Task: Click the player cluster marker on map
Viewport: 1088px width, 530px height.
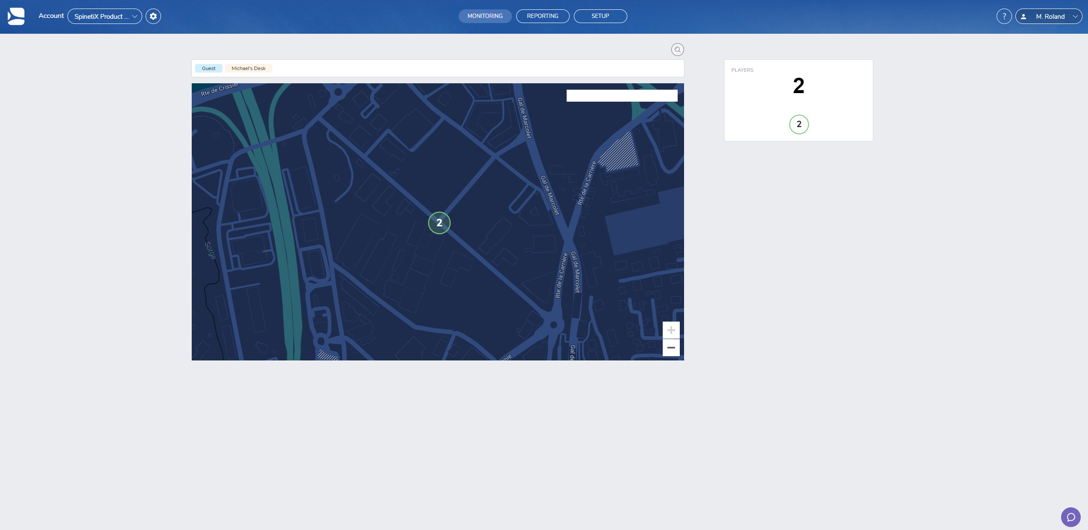Action: pos(439,223)
